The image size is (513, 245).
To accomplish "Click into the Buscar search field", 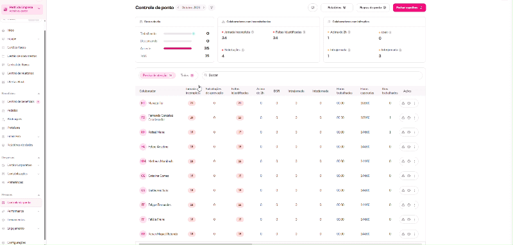I will pos(312,75).
